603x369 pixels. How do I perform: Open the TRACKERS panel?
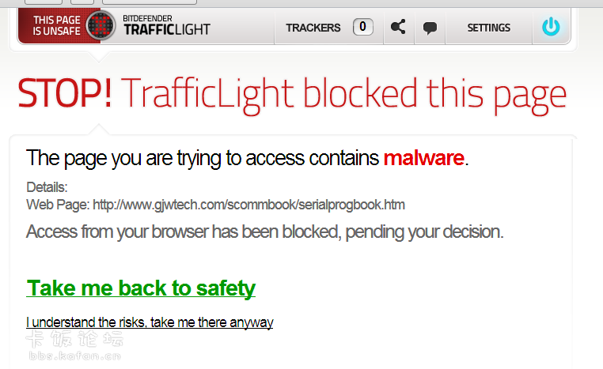[313, 28]
